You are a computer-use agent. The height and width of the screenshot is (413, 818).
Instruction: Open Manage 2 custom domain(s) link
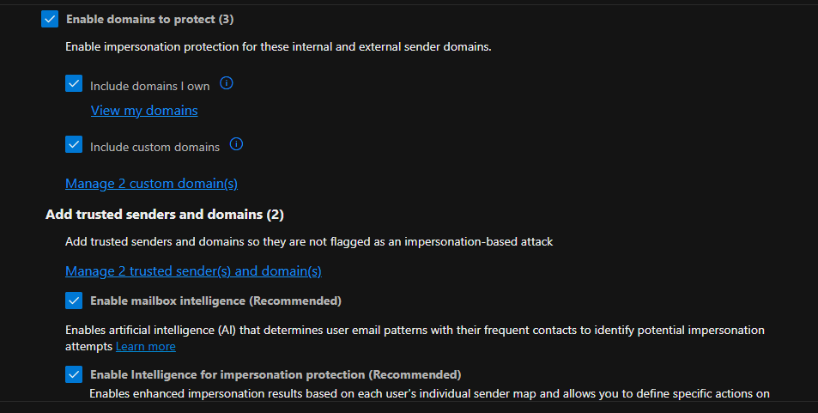(151, 183)
